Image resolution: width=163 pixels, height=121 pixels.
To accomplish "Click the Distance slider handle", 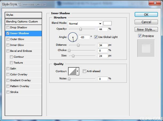I will (x=78, y=45).
